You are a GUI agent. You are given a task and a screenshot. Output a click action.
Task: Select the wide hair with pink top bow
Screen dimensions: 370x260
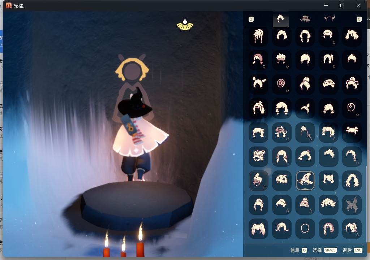click(x=305, y=156)
